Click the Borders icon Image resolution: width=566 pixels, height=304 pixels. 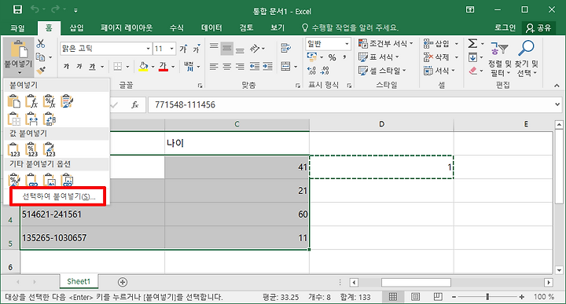(117, 66)
